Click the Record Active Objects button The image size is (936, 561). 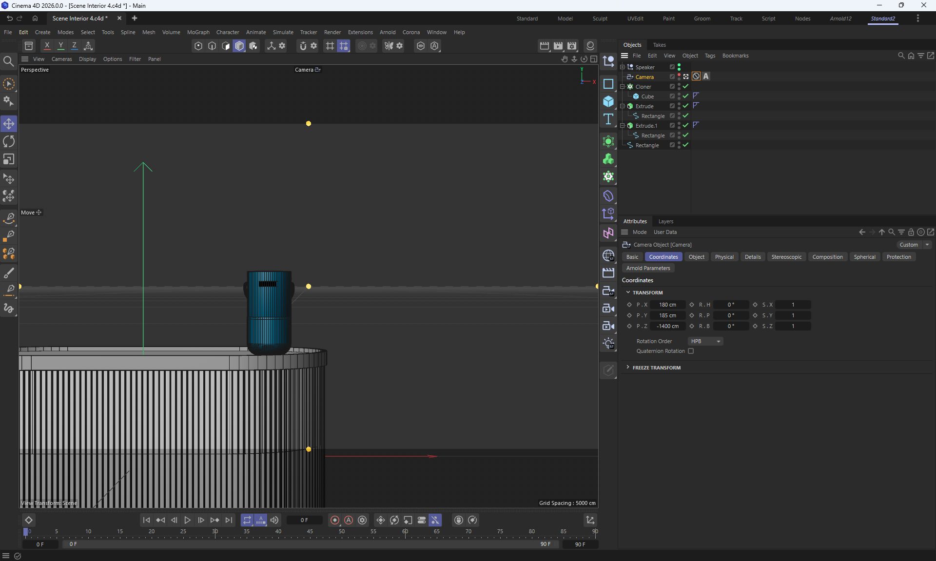[335, 520]
